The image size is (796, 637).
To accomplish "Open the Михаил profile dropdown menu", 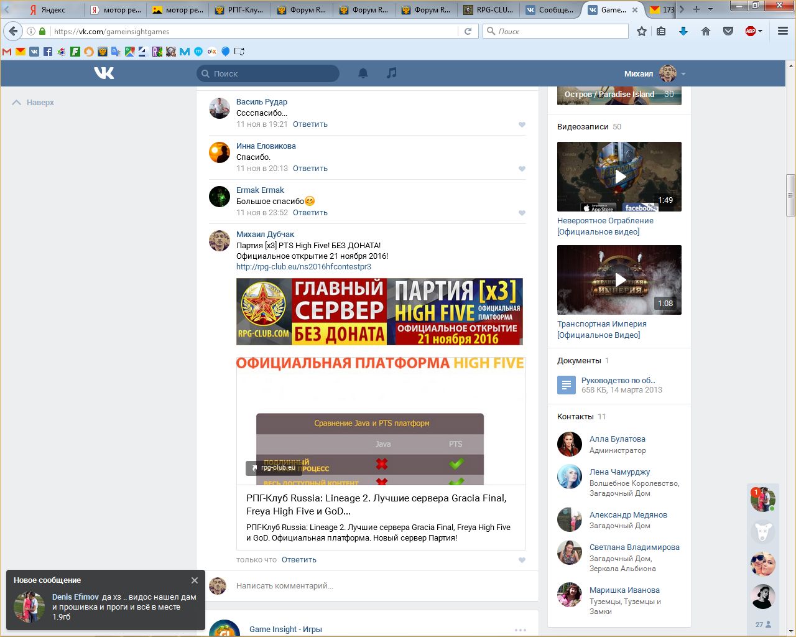I will pyautogui.click(x=655, y=73).
